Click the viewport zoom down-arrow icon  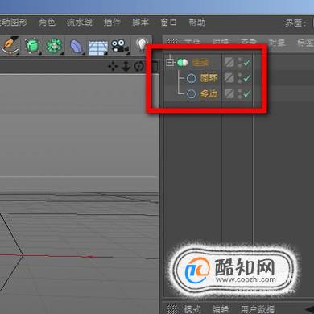pyautogui.click(x=126, y=66)
